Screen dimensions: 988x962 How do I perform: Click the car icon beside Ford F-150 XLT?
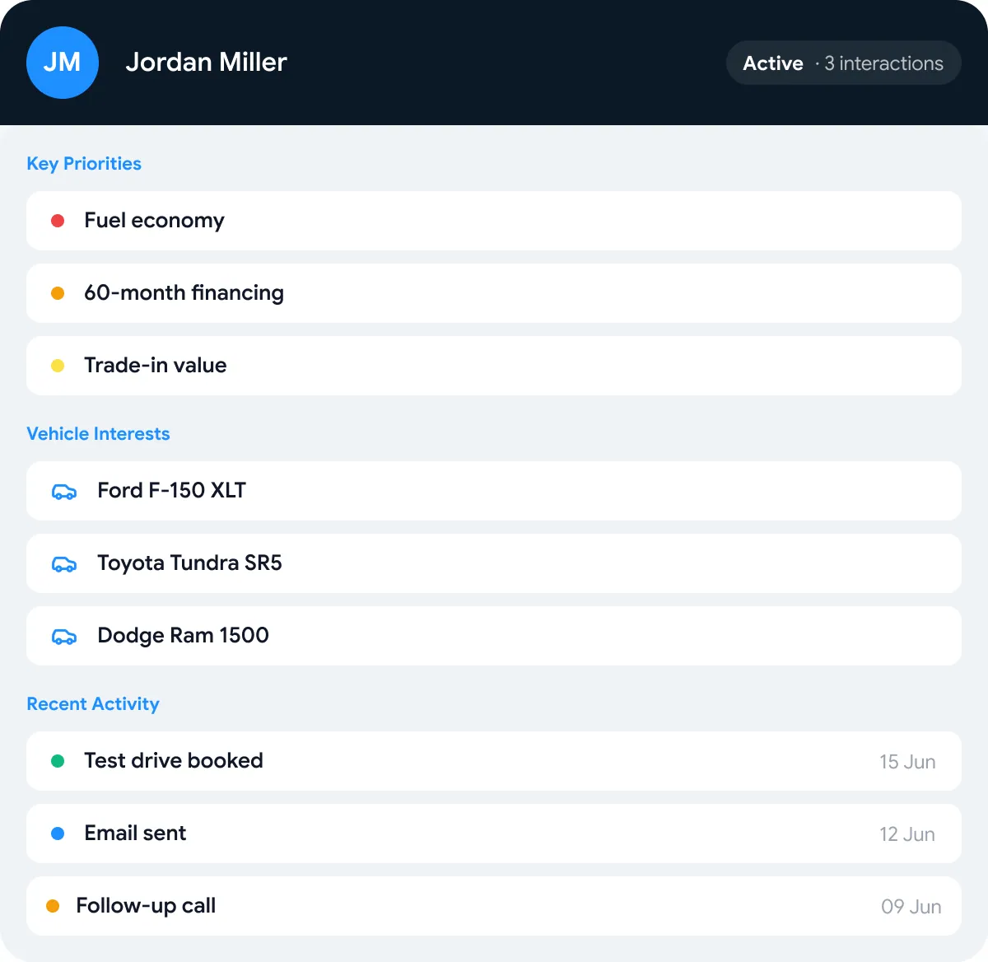click(64, 492)
